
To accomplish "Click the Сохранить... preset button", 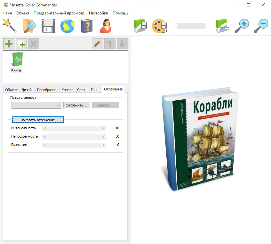I will coord(76,105).
